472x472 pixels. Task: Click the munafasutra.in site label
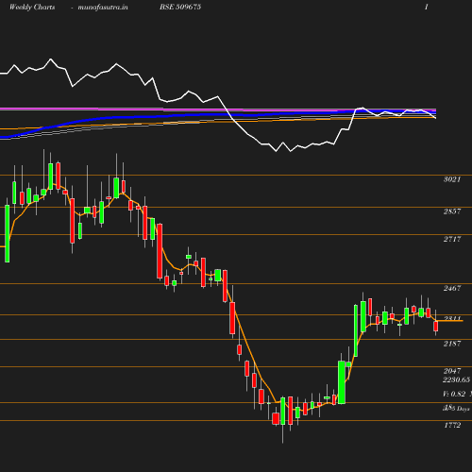coord(103,8)
